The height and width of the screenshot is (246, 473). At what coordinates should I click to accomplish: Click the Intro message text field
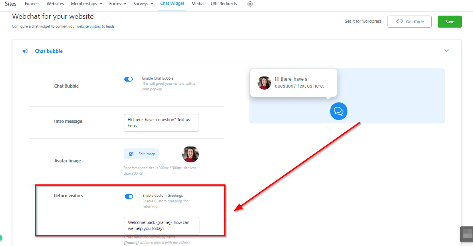[161, 122]
